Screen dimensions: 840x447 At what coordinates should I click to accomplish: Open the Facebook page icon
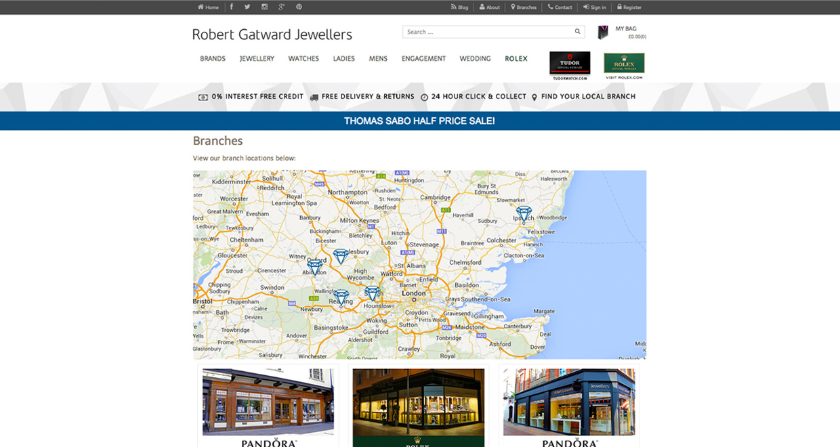coord(231,7)
